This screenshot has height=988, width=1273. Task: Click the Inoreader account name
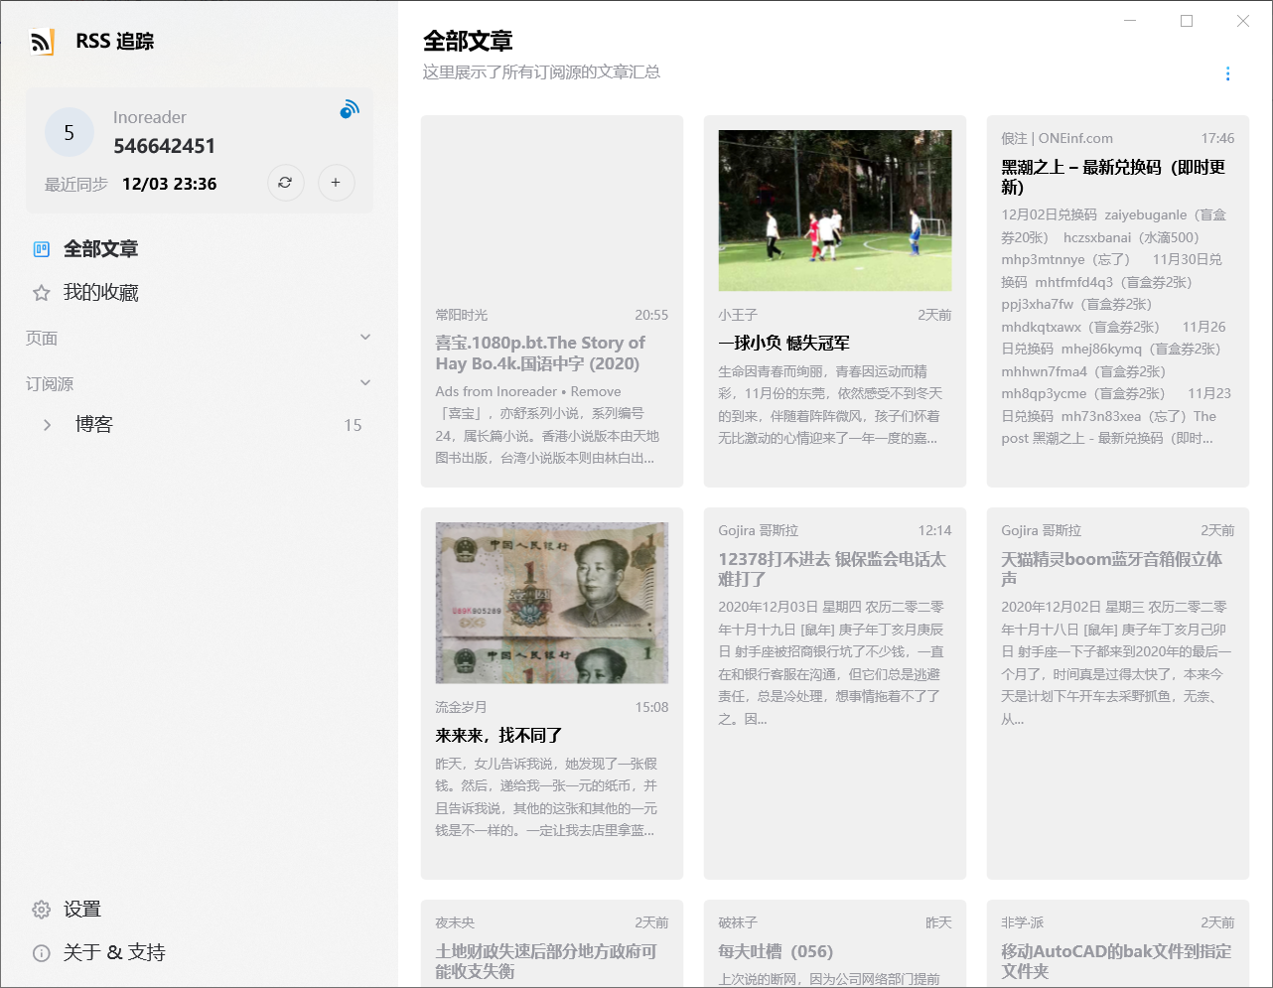pyautogui.click(x=150, y=117)
